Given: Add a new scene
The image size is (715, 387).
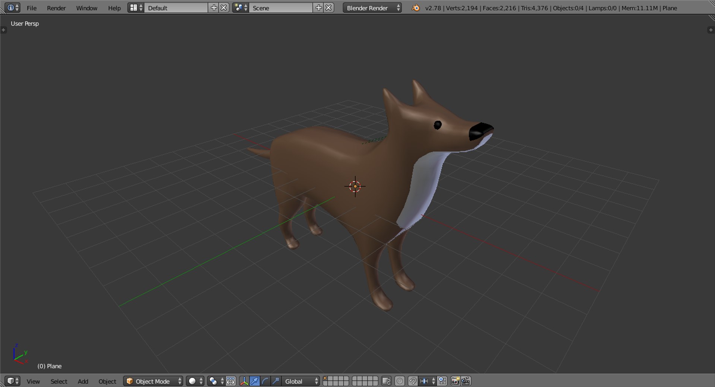Looking at the screenshot, I should pos(319,8).
